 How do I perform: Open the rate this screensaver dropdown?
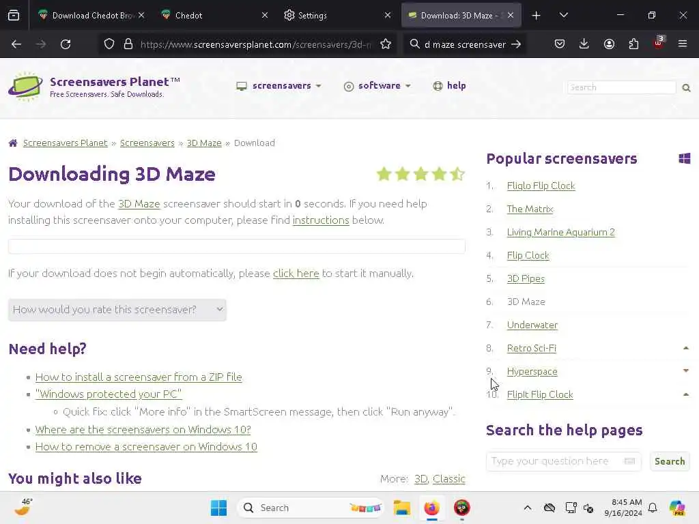117,310
